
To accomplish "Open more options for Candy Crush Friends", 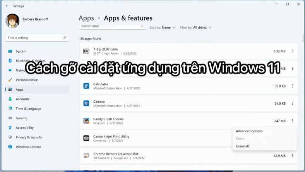I will tap(292, 121).
